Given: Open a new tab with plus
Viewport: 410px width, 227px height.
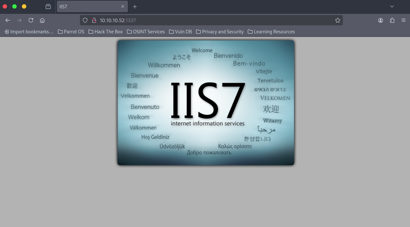Looking at the screenshot, I should point(135,6).
